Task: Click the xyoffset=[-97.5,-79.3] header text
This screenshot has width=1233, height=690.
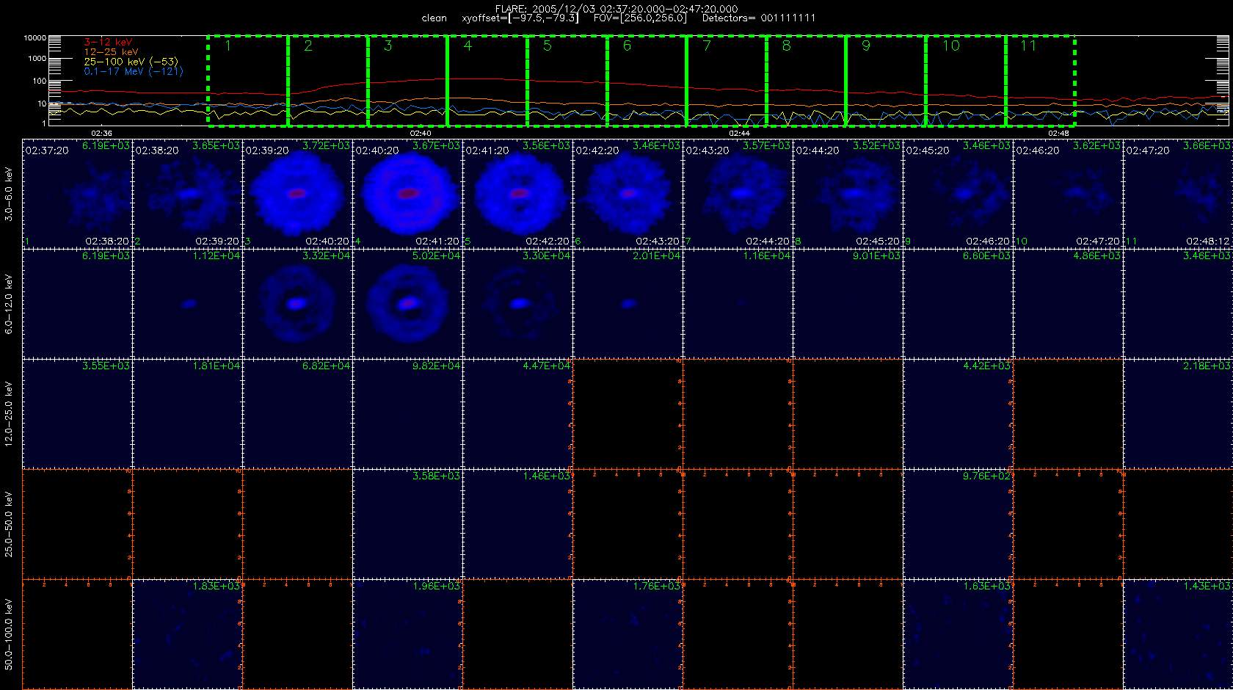Action: coord(520,18)
